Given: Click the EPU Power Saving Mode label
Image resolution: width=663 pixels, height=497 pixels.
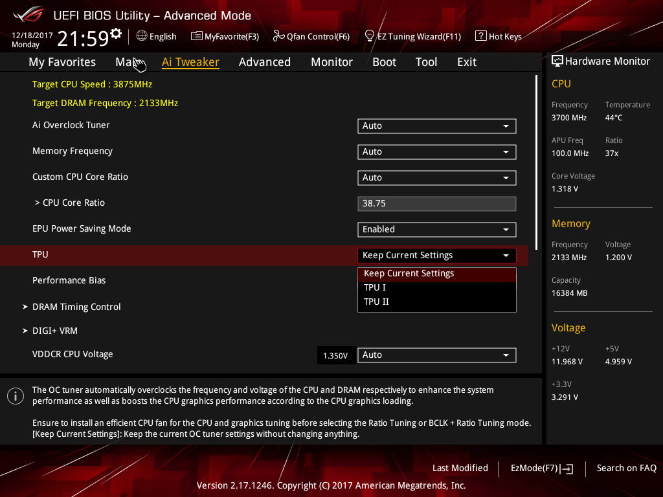Looking at the screenshot, I should pyautogui.click(x=82, y=228).
